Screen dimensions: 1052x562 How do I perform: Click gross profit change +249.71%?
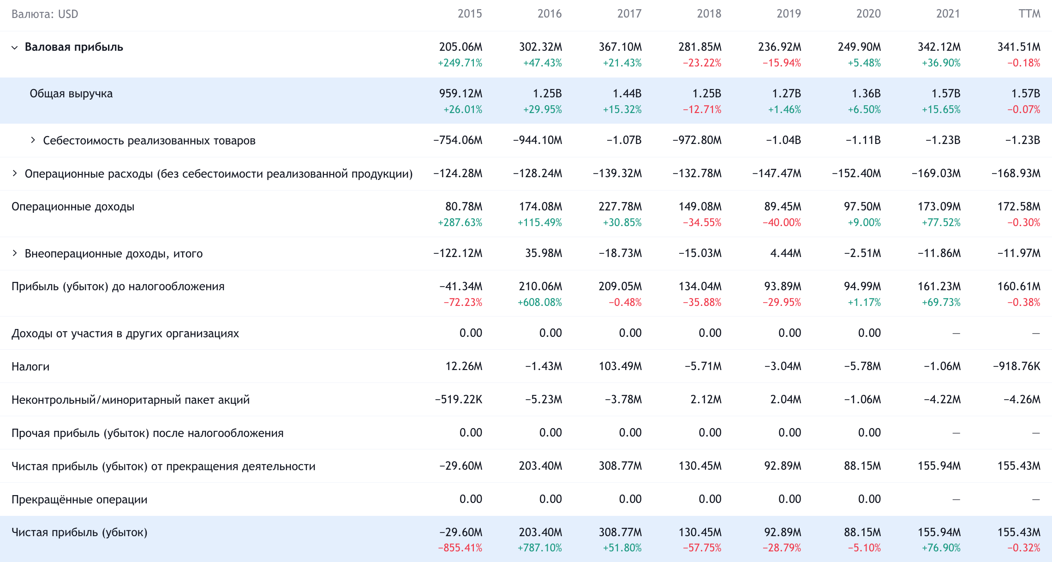460,63
